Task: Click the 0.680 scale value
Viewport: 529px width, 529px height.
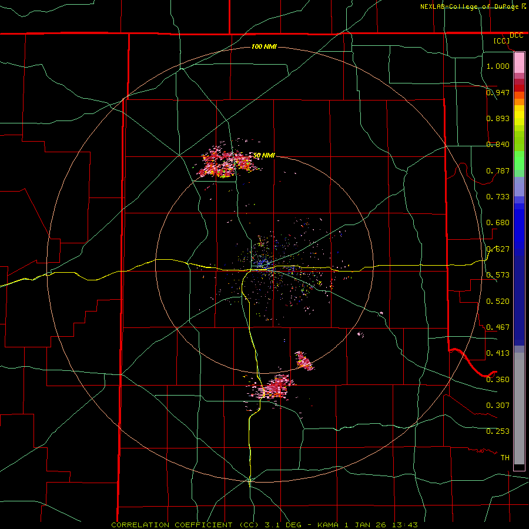Action: point(498,223)
